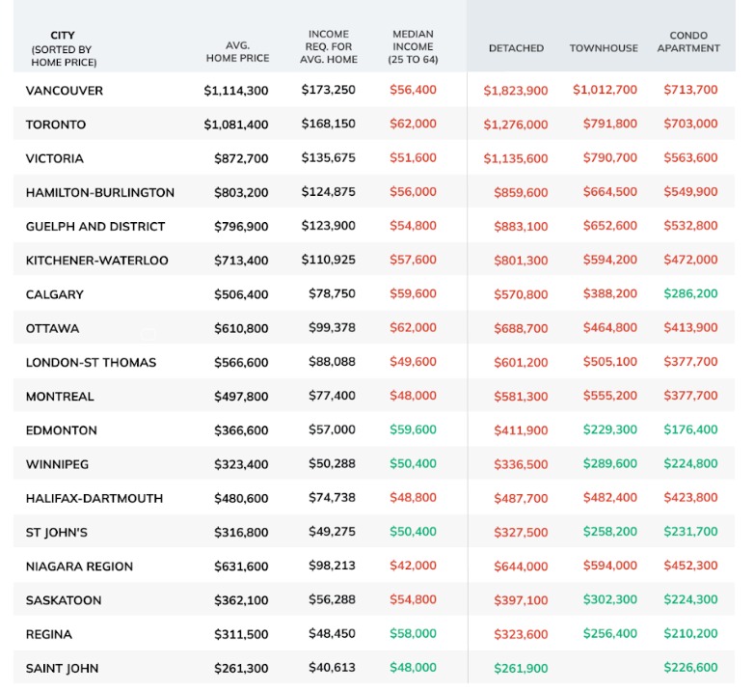Select Toronto's $1,081,400 average price
This screenshot has width=754, height=692.
[x=235, y=125]
